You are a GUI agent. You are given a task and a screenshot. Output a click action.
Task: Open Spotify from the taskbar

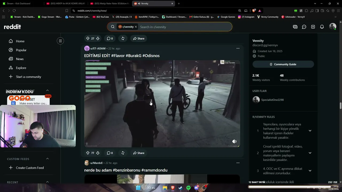point(188,188)
